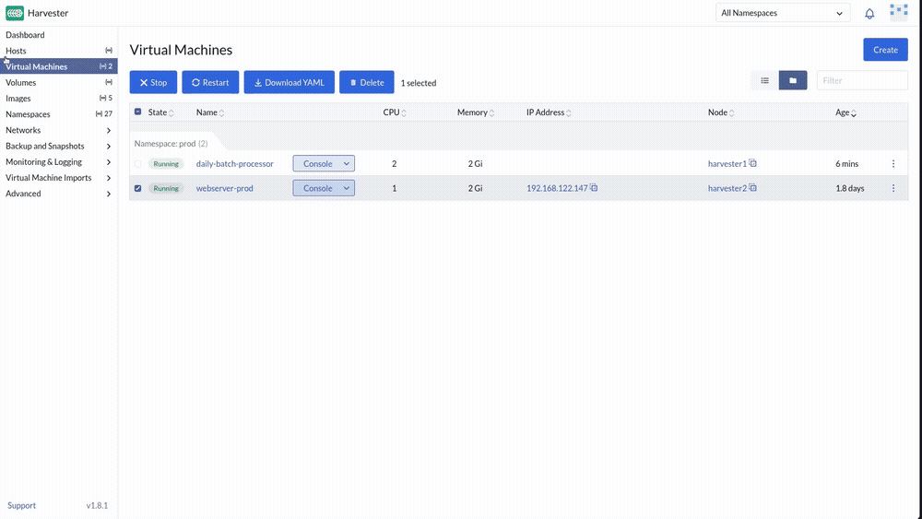Open the user avatar menu
Viewport: 922px width, 519px height.
pos(898,12)
